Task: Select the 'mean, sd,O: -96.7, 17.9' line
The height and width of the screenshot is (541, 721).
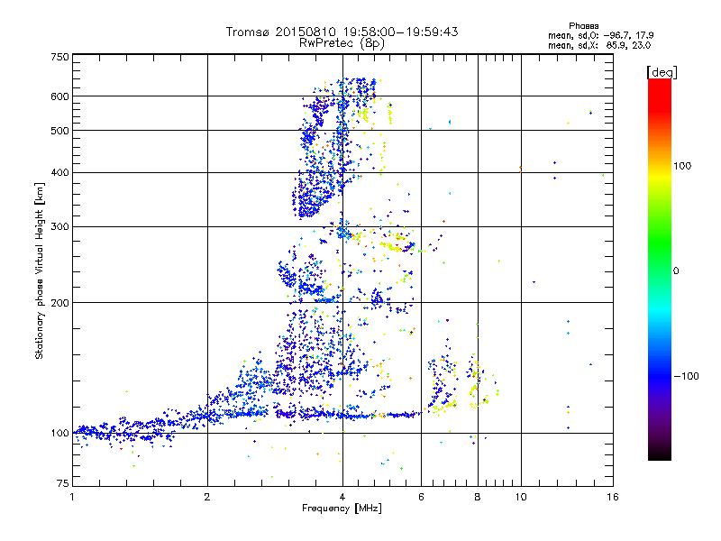Action: tap(600, 35)
